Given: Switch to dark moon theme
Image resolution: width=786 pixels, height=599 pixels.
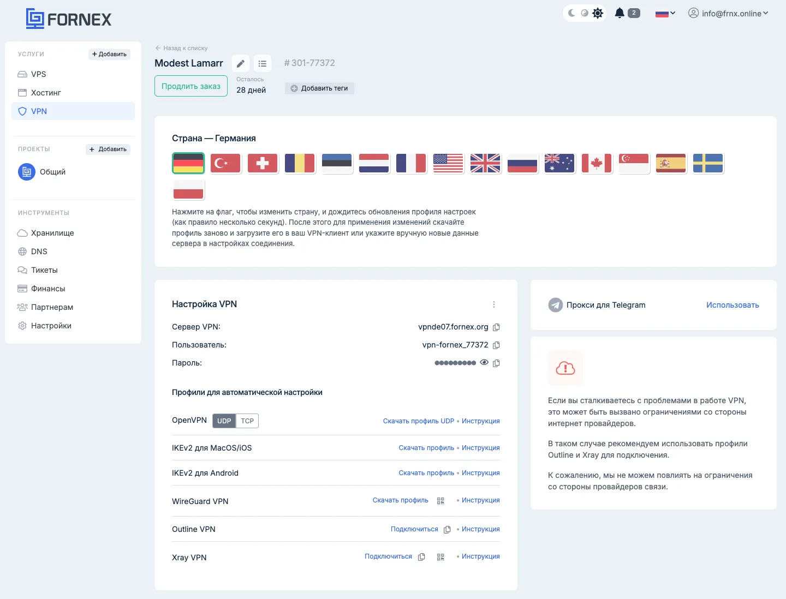Looking at the screenshot, I should [x=571, y=13].
